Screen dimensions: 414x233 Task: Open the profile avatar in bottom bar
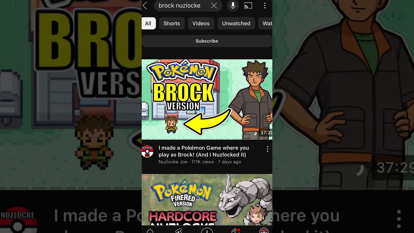264,231
